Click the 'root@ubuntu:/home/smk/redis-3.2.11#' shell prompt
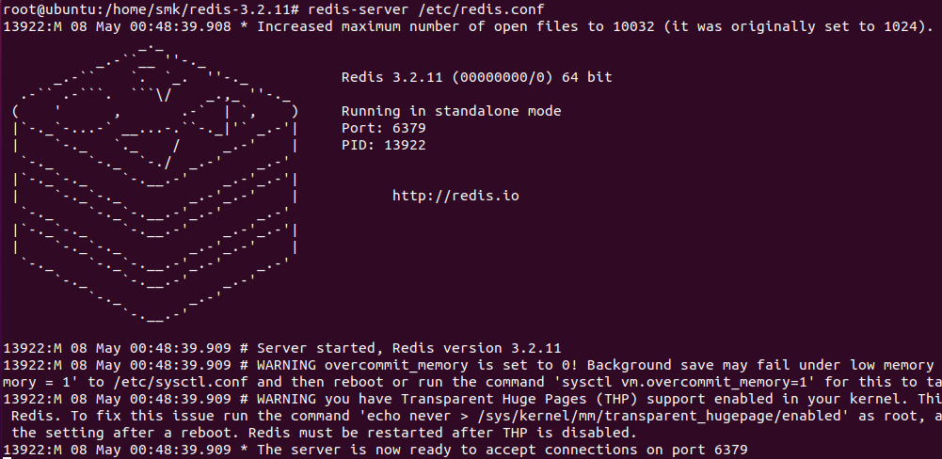This screenshot has width=942, height=459. 152,9
